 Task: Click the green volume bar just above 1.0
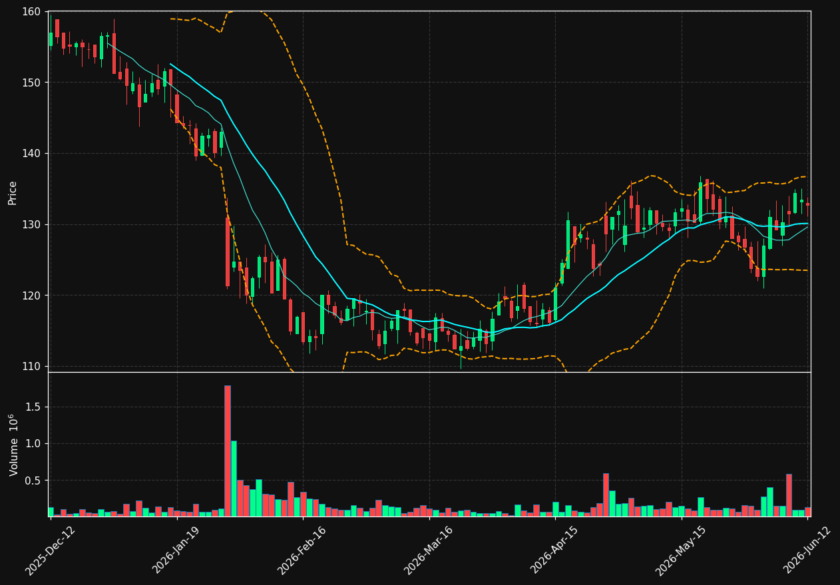pyautogui.click(x=234, y=479)
